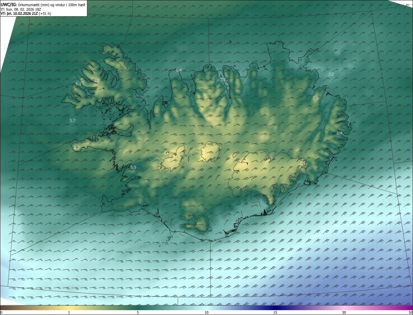Click the 7.2 value label on the map
This screenshot has height=315, width=413.
[x=331, y=74]
